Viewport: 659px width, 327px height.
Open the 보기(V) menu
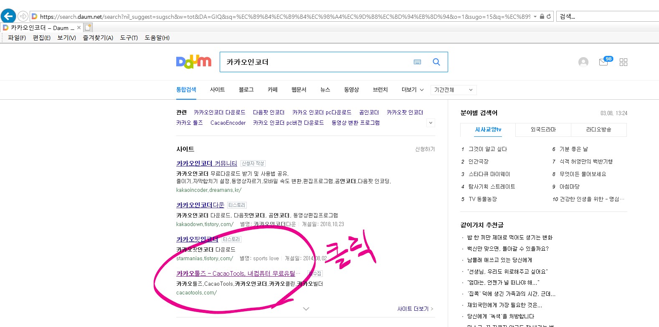coord(66,38)
